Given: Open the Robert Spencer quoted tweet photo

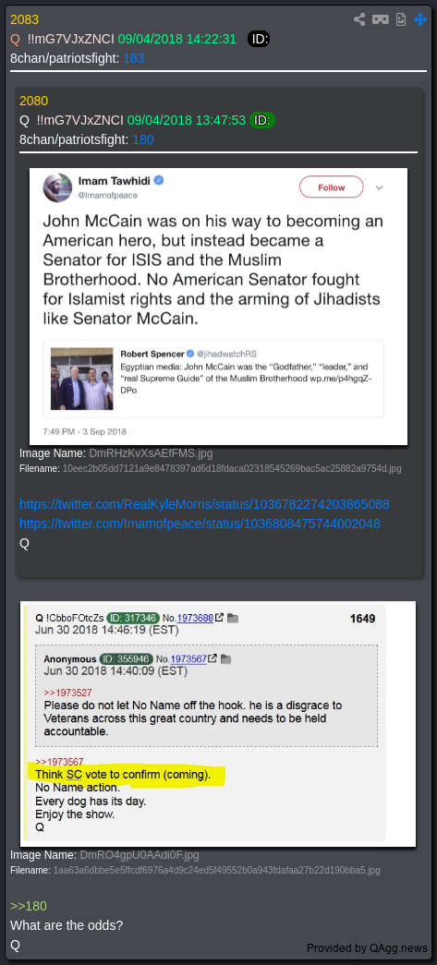Looking at the screenshot, I should pyautogui.click(x=82, y=379).
